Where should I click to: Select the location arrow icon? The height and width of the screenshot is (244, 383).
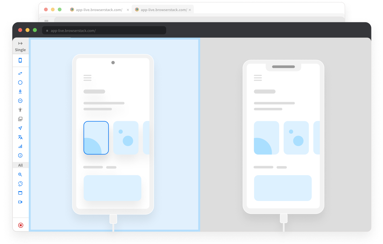tap(20, 128)
